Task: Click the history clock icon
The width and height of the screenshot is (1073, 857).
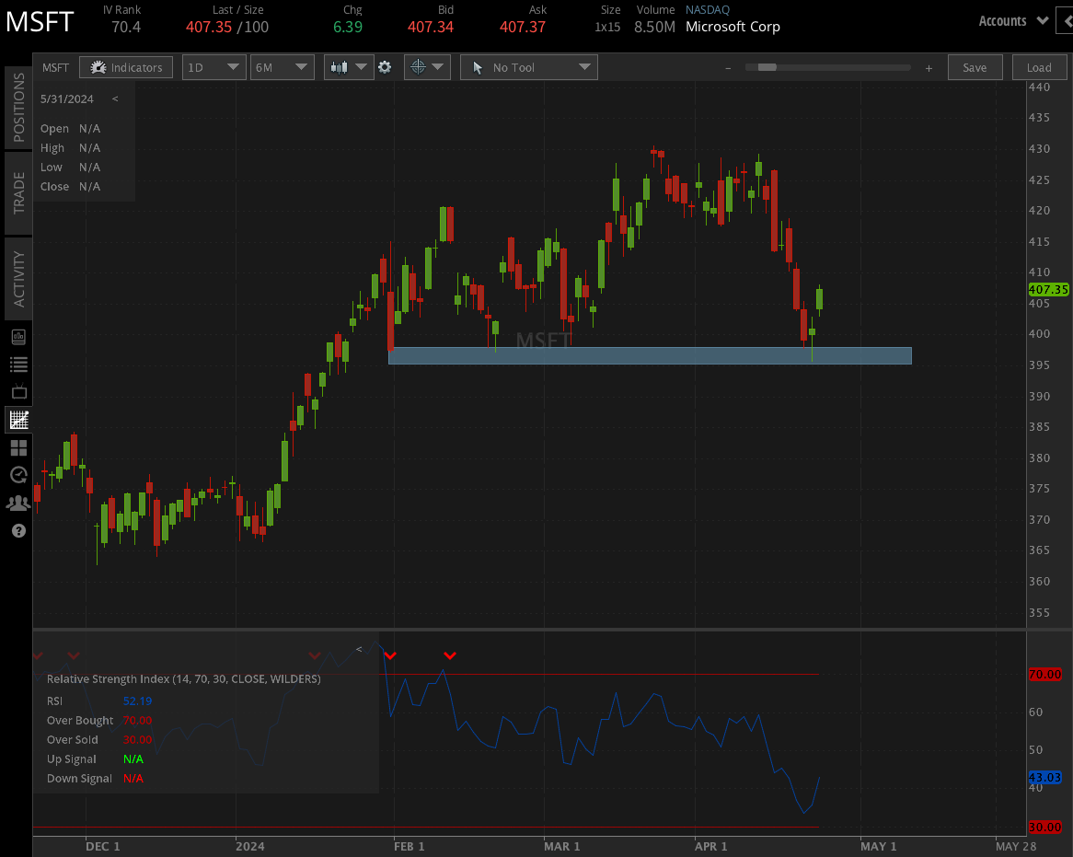Action: click(17, 475)
